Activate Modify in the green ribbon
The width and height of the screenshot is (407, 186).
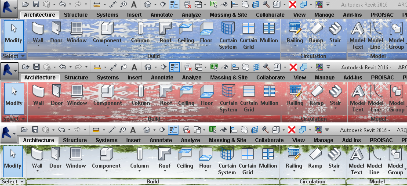(x=13, y=161)
